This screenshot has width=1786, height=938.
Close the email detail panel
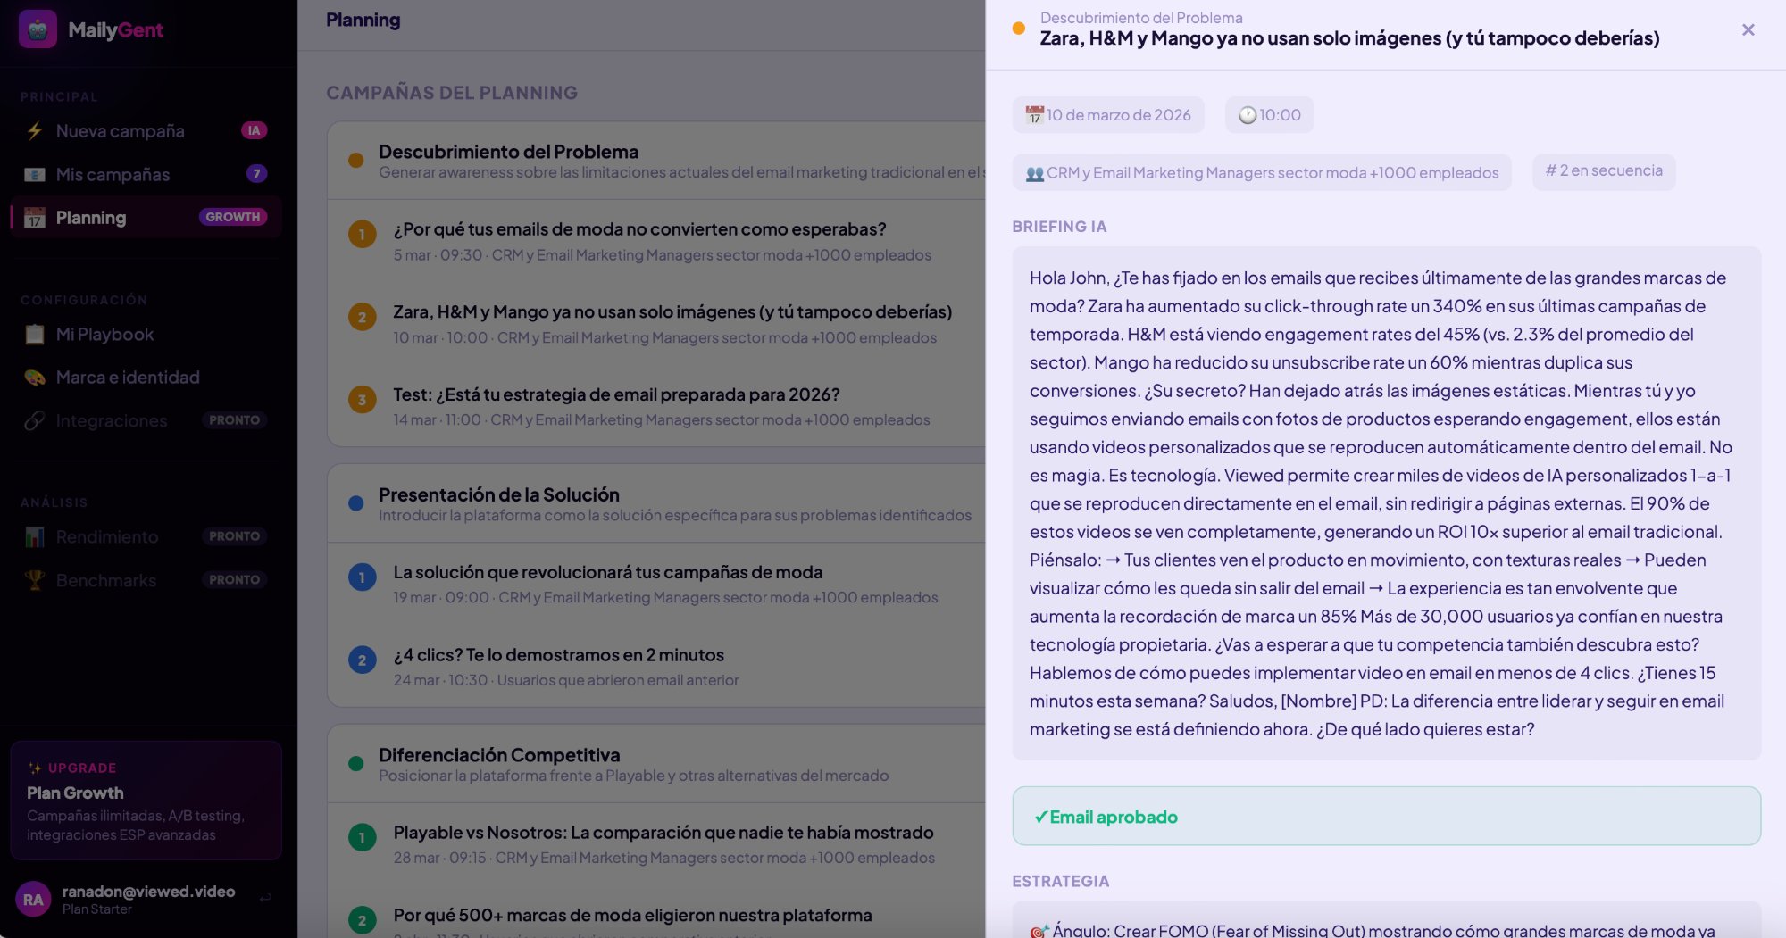pyautogui.click(x=1748, y=30)
